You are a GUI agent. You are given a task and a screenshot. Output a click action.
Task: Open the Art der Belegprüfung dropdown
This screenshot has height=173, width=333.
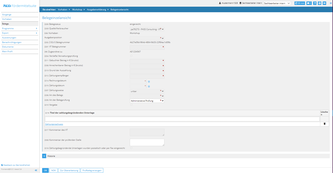click(147, 100)
